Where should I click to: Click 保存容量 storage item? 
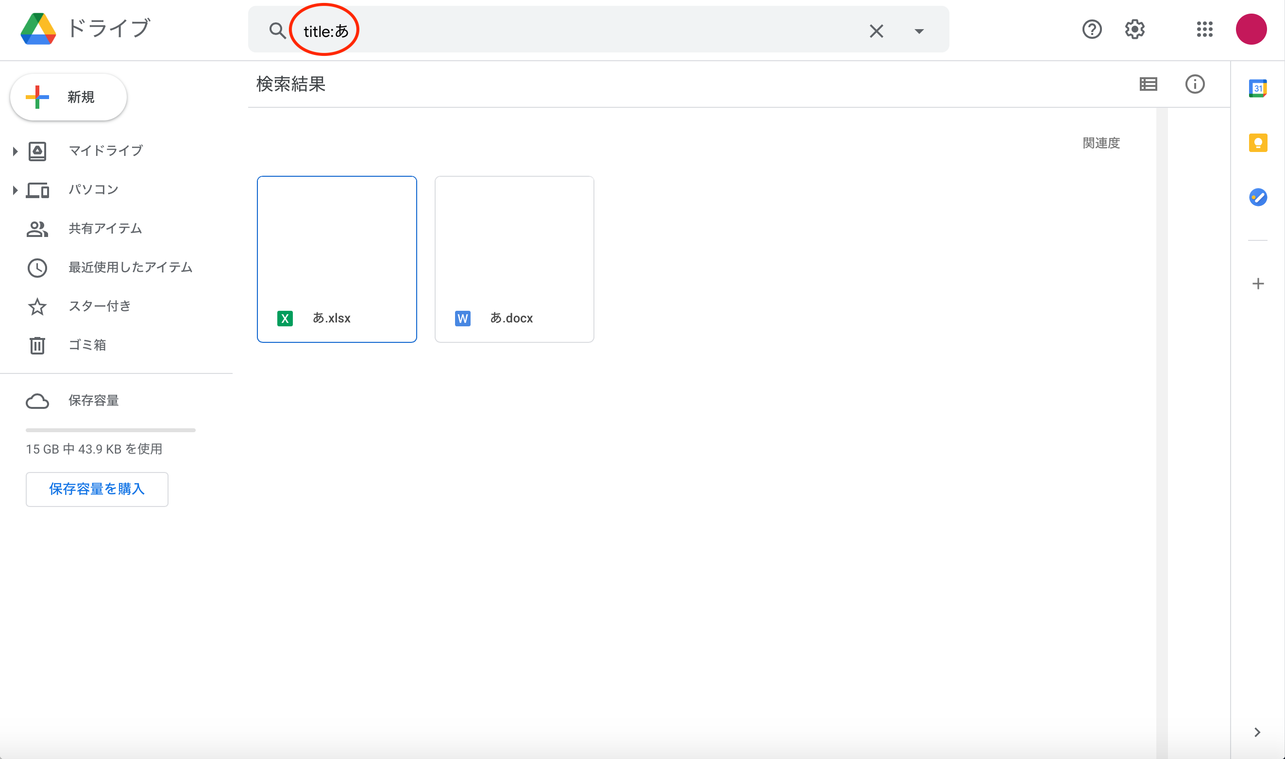click(94, 401)
